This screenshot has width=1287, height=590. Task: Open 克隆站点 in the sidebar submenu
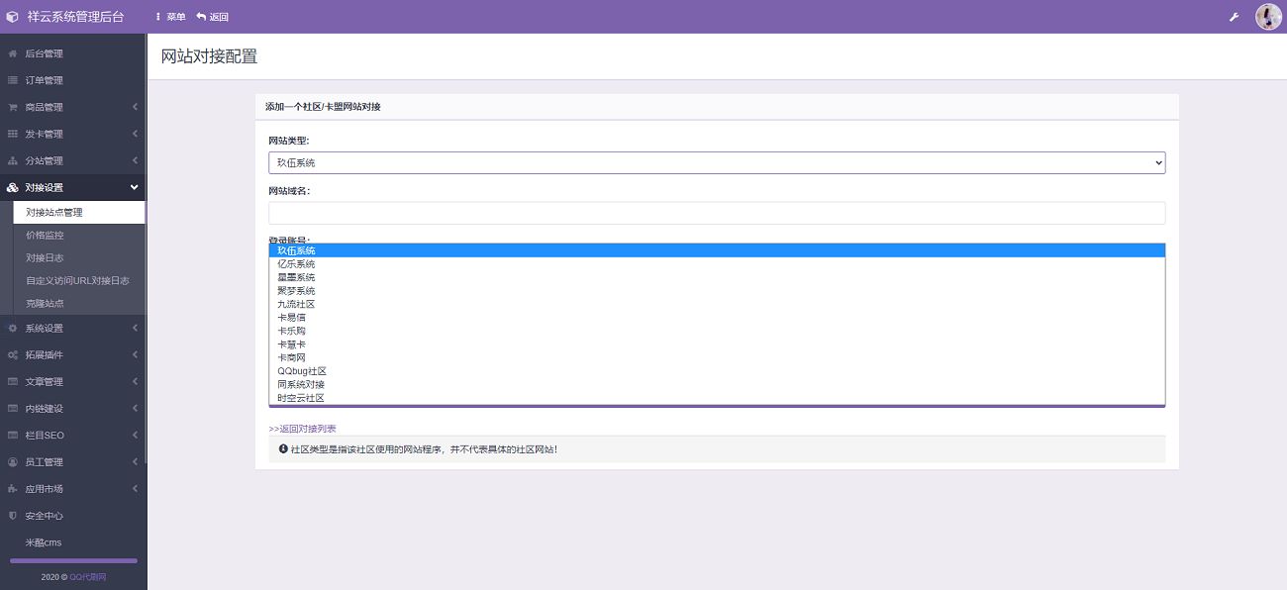pos(45,303)
